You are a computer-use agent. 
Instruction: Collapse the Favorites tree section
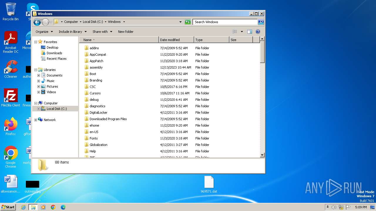[36, 42]
